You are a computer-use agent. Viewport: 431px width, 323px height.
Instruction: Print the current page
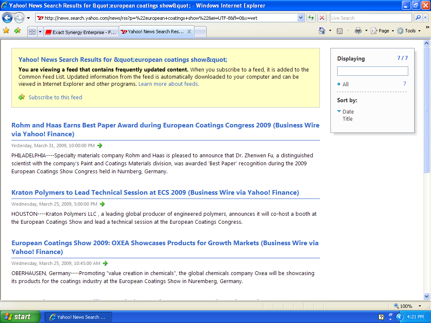coord(358,31)
